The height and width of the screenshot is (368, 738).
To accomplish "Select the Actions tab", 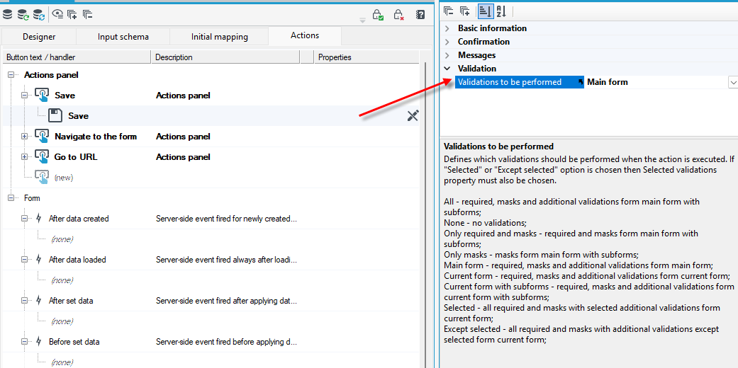I will tap(305, 35).
